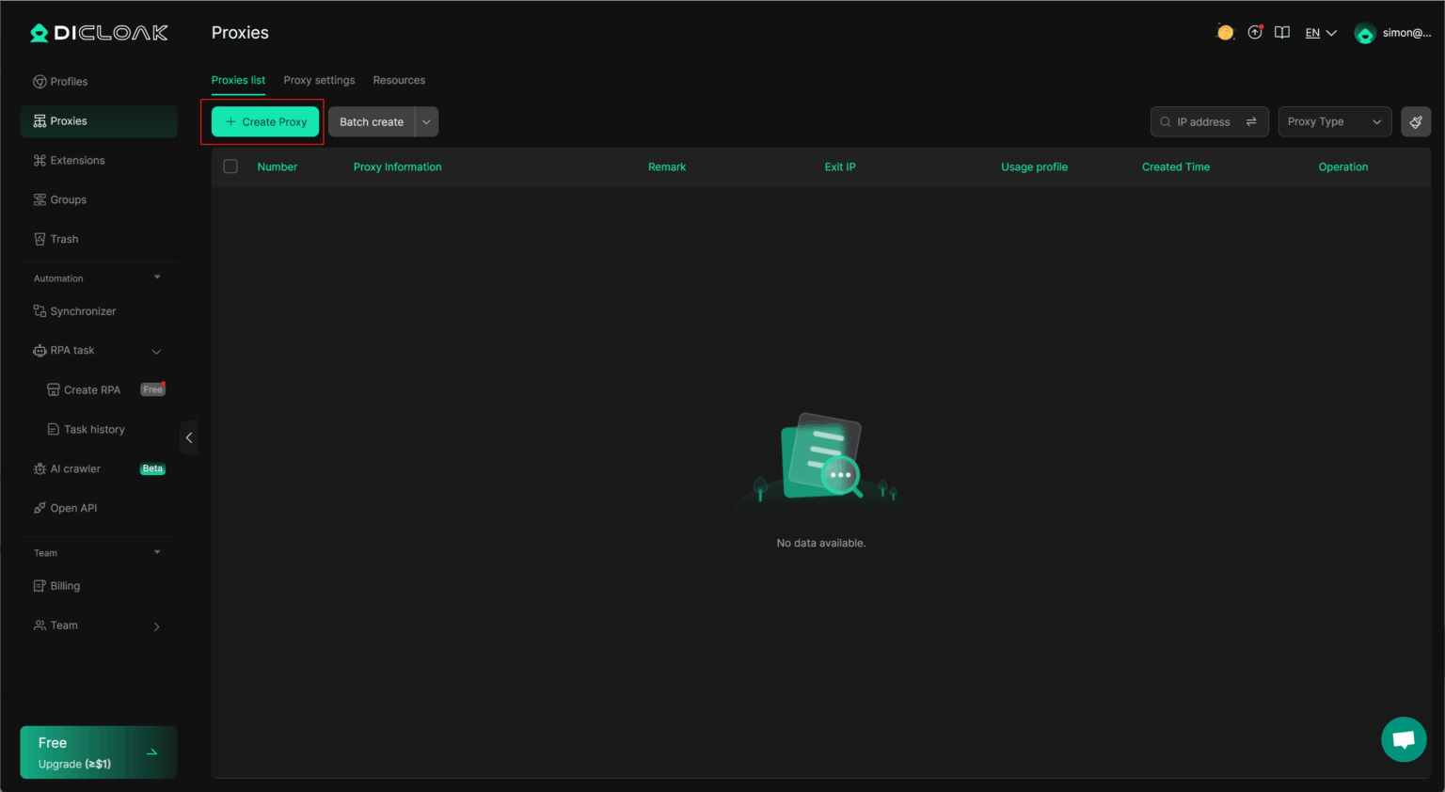This screenshot has height=792, width=1445.
Task: Open the Open API page
Action: click(x=73, y=507)
